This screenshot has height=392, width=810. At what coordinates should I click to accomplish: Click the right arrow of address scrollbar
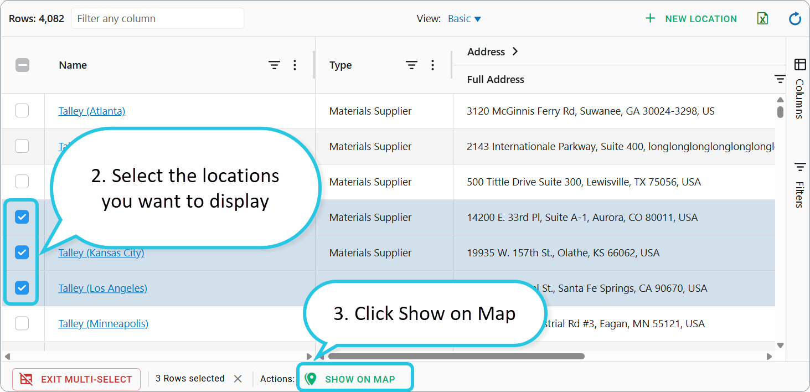(x=769, y=357)
